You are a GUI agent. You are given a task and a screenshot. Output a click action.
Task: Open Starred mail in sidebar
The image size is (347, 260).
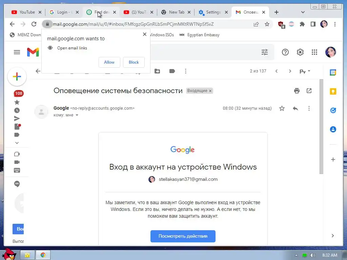pyautogui.click(x=17, y=102)
